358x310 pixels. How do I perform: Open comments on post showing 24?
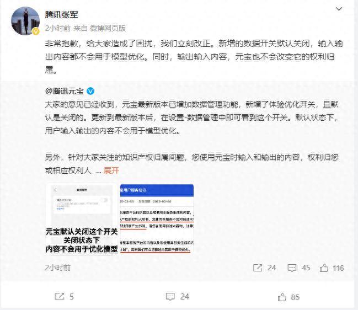coord(178,297)
